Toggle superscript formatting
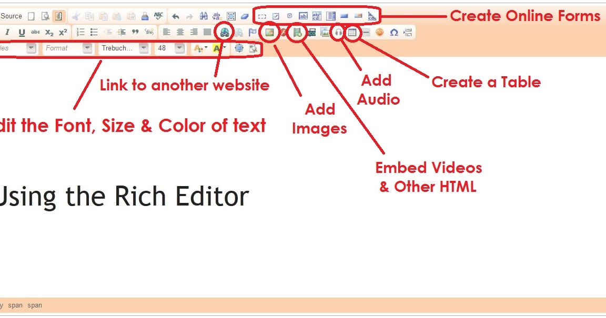 (63, 32)
